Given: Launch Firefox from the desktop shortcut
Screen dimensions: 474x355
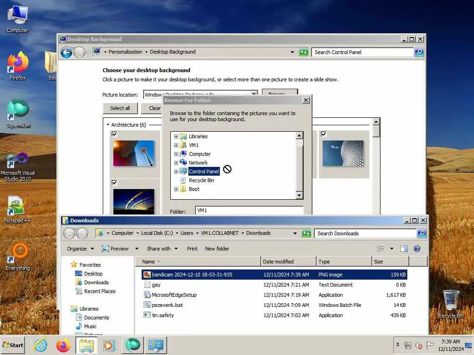Looking at the screenshot, I should click(x=18, y=66).
